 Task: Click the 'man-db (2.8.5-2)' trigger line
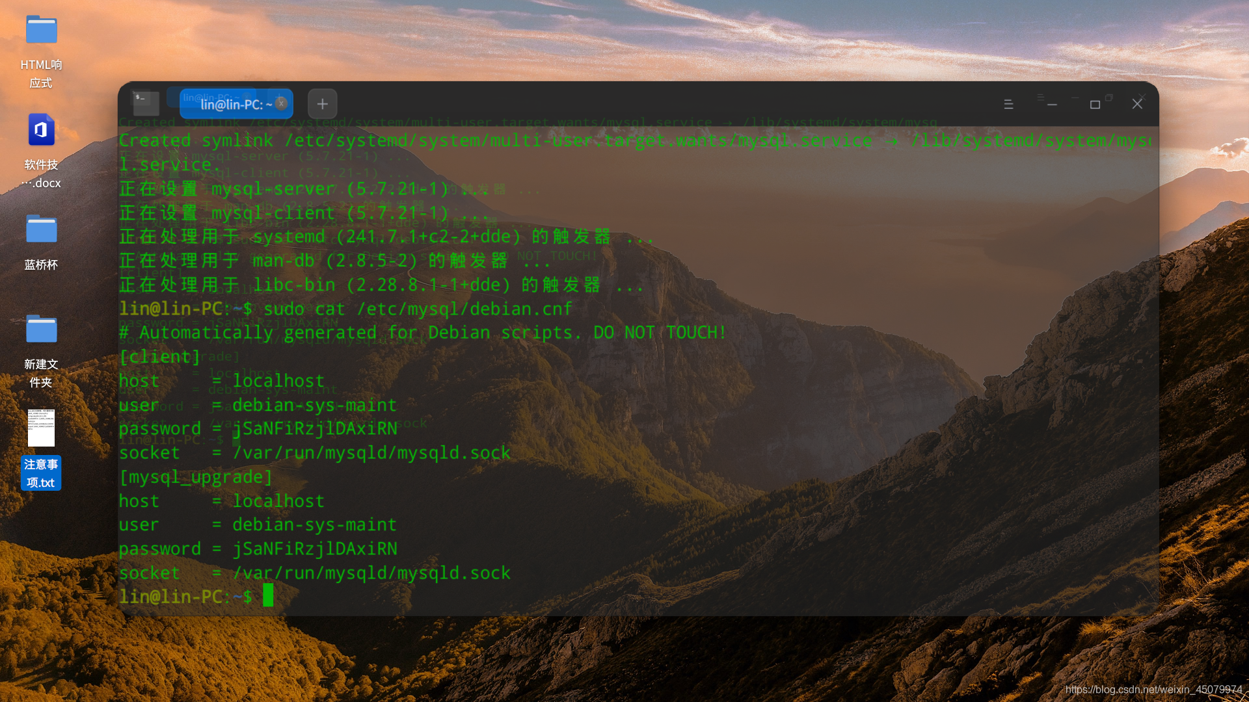click(x=334, y=261)
